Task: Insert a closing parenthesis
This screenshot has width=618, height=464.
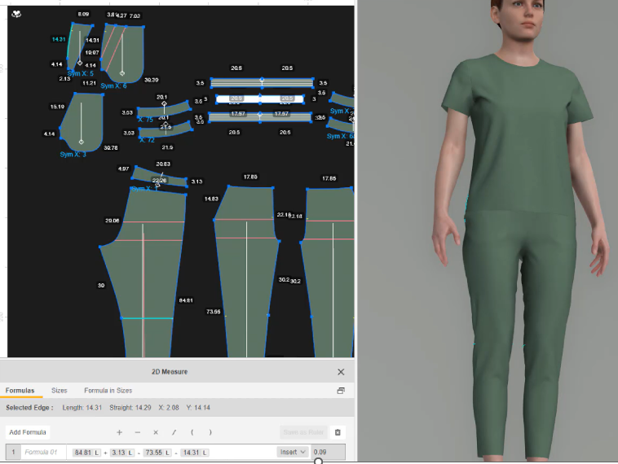Action: (x=210, y=432)
